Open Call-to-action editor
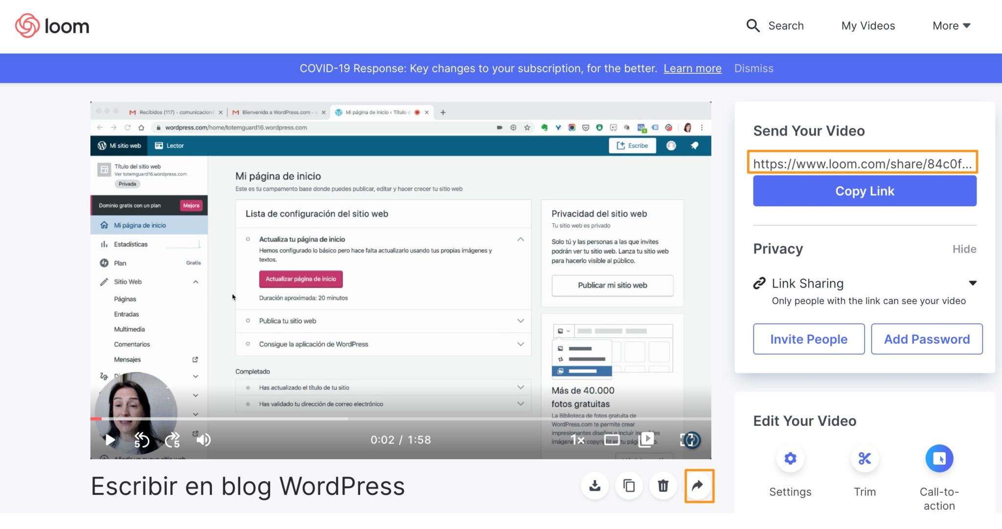The image size is (1002, 529). click(939, 459)
